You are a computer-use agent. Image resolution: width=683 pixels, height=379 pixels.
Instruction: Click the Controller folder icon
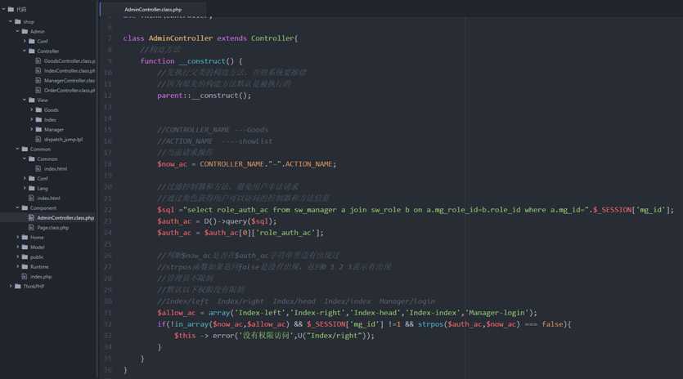(x=32, y=51)
